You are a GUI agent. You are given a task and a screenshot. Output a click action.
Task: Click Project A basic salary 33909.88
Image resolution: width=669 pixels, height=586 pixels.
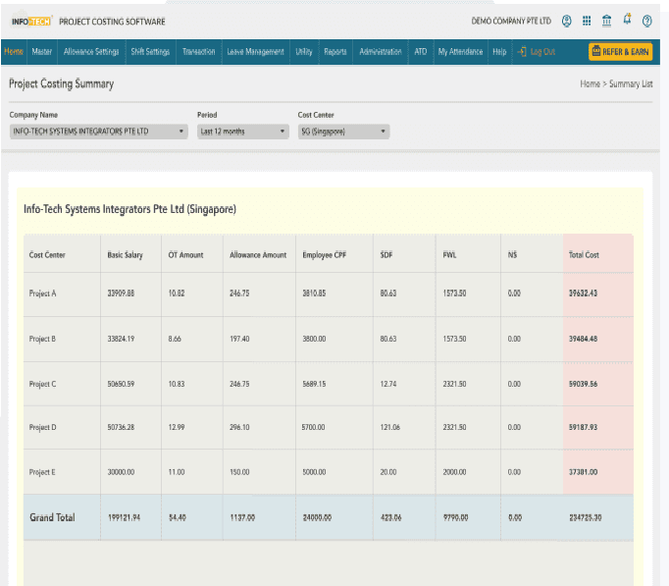121,293
